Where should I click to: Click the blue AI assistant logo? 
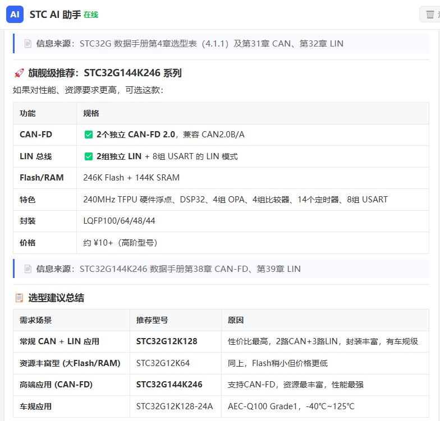click(x=15, y=15)
